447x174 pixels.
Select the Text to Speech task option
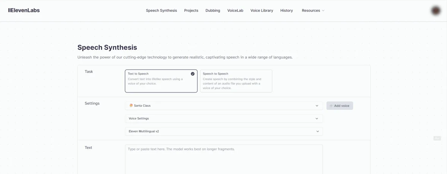tap(161, 81)
